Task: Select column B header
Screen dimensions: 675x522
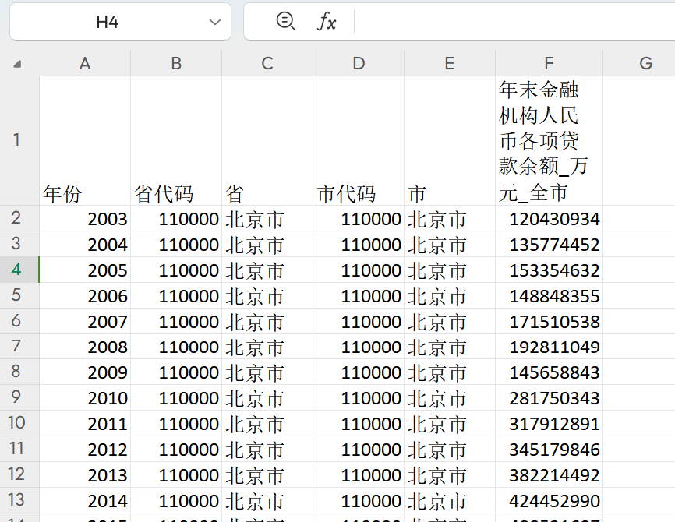Action: tap(176, 63)
